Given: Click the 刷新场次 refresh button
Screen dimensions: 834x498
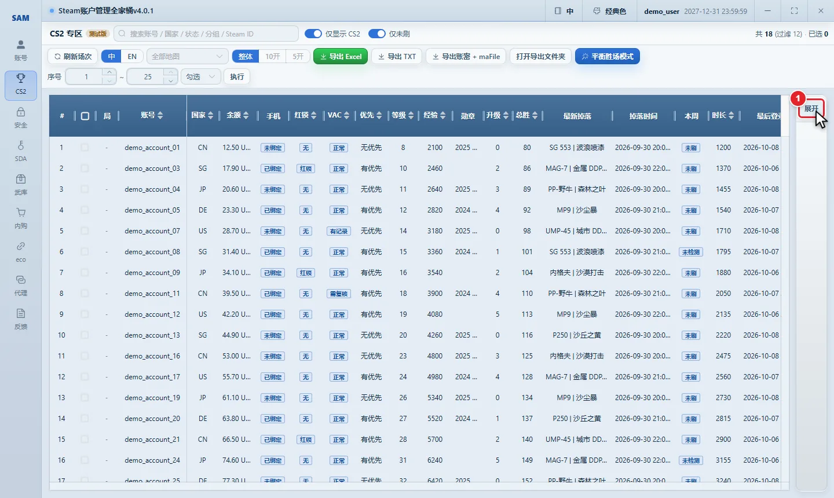Looking at the screenshot, I should coord(74,56).
